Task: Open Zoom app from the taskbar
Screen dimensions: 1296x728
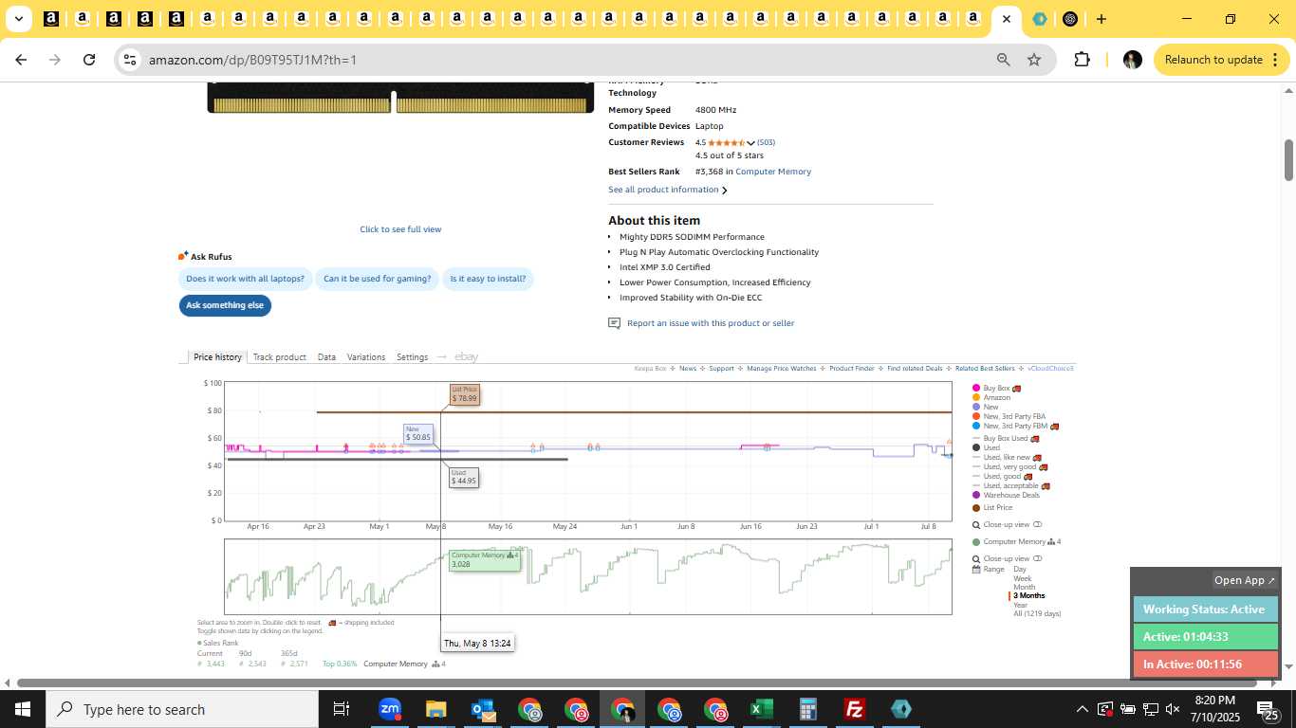Action: pyautogui.click(x=389, y=709)
